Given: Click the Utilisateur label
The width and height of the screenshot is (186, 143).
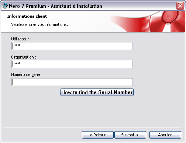Looking at the screenshot, I should pos(21,39).
